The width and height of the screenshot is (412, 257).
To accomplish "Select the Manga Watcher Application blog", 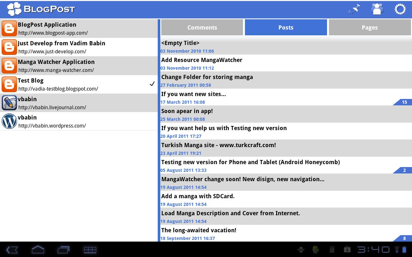I will pyautogui.click(x=79, y=66).
